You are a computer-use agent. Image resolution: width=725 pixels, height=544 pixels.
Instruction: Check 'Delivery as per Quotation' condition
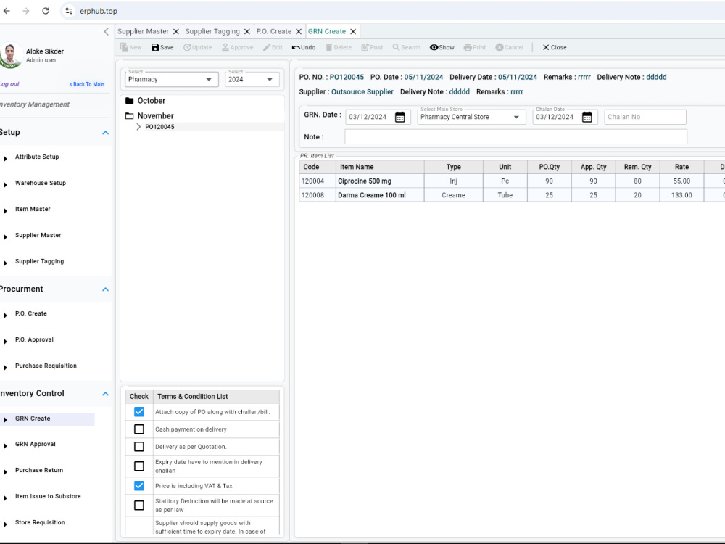(x=138, y=446)
